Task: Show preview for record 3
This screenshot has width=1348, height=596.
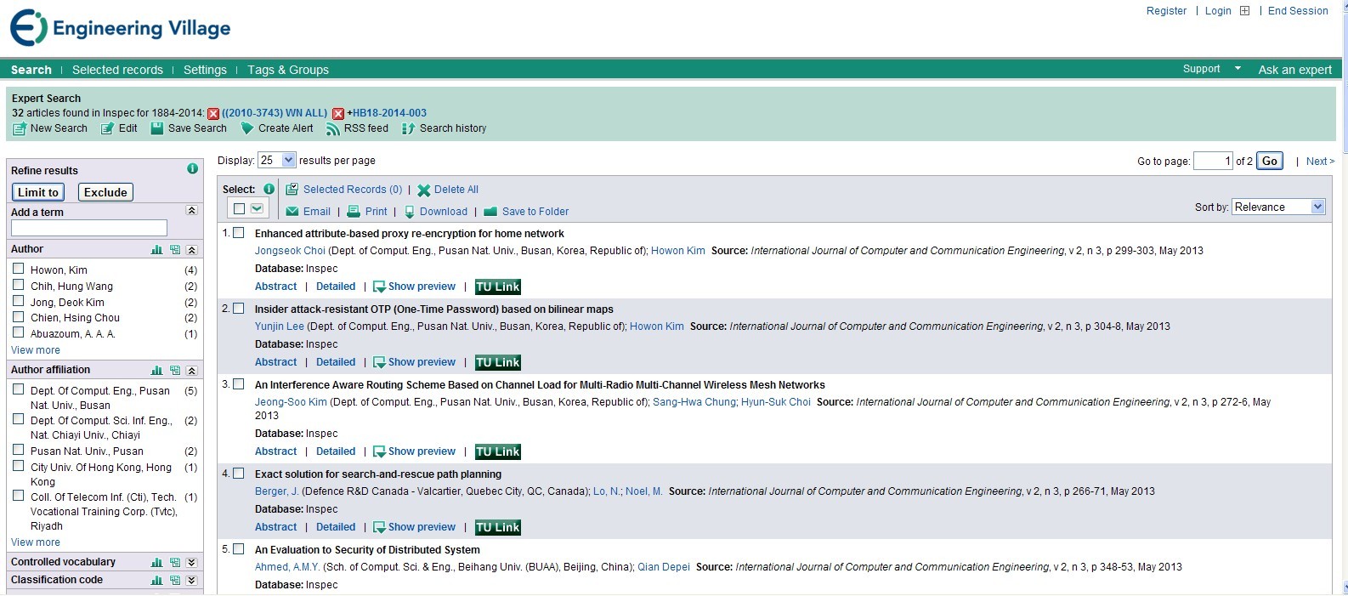Action: pyautogui.click(x=415, y=451)
